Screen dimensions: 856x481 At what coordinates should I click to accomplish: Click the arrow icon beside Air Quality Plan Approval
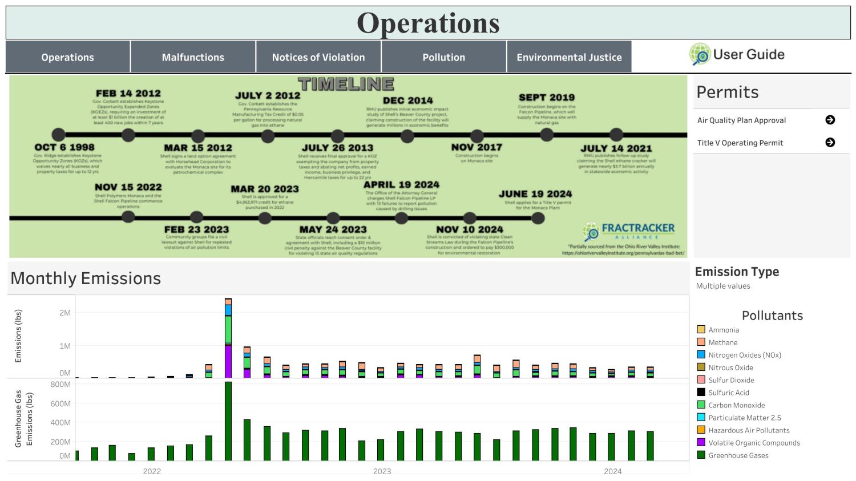[x=830, y=120]
